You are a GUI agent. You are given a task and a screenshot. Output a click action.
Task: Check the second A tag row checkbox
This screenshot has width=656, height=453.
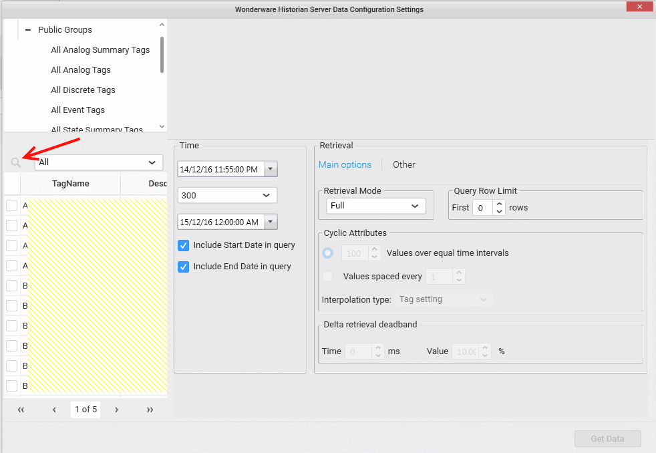pyautogui.click(x=12, y=225)
